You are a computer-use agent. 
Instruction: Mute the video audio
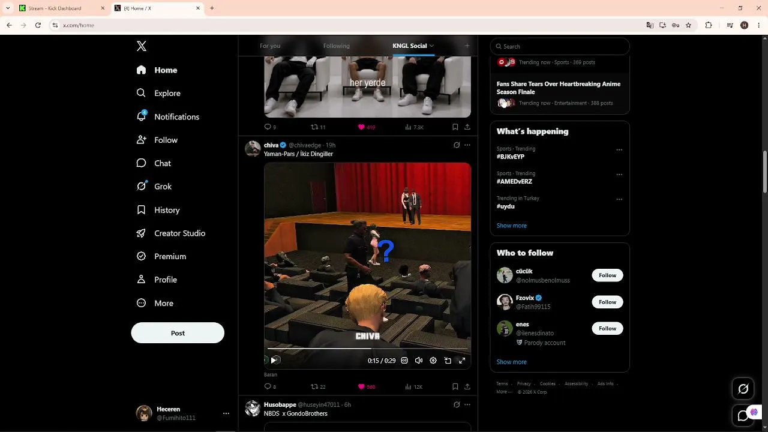(x=419, y=361)
